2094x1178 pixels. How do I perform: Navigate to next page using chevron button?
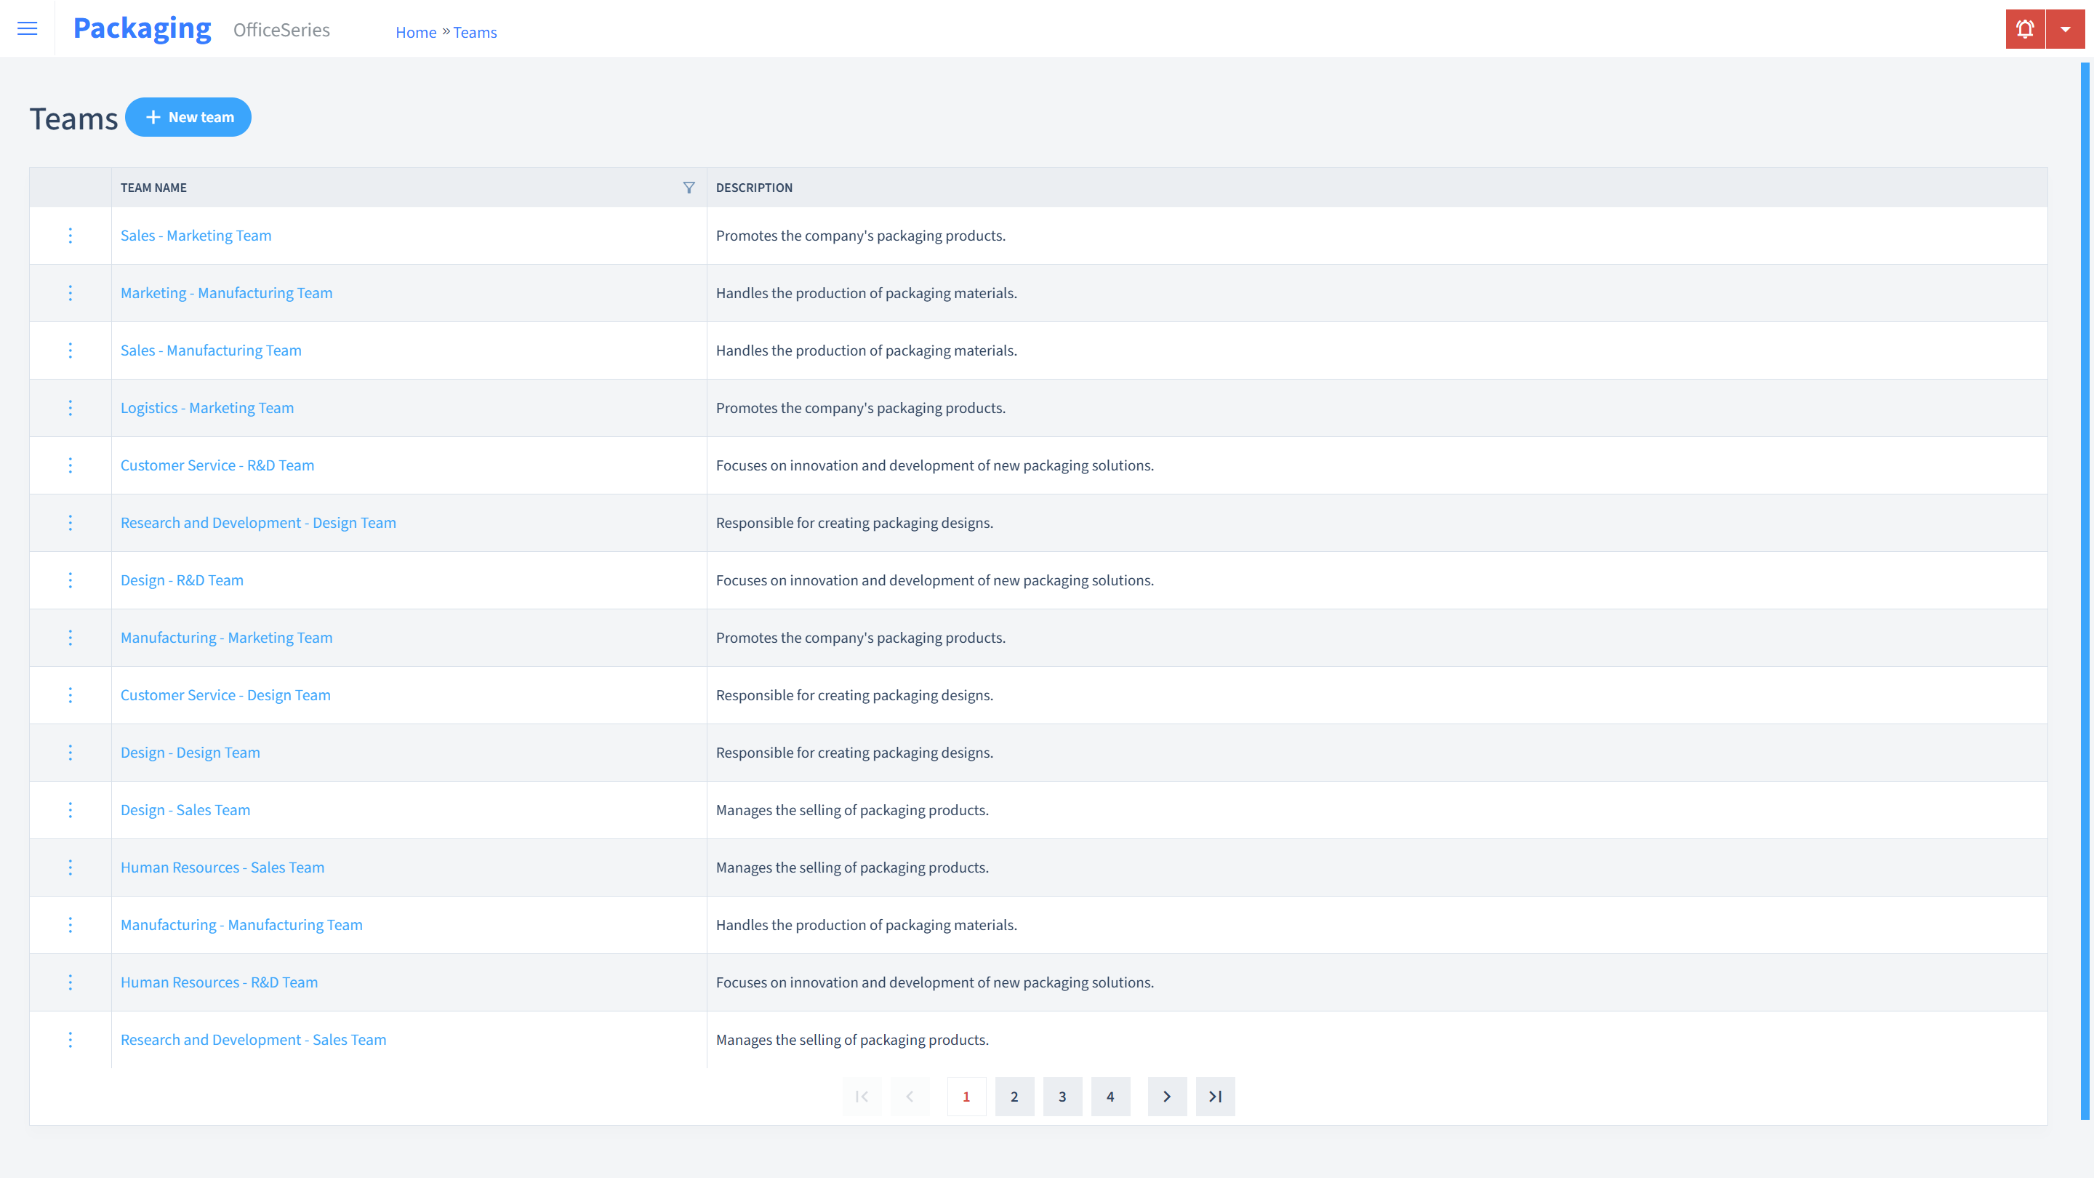coord(1168,1096)
